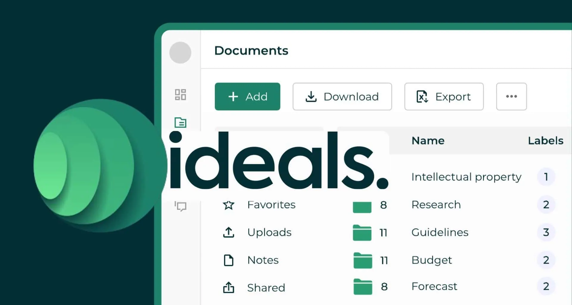Open the Notes section

(263, 260)
